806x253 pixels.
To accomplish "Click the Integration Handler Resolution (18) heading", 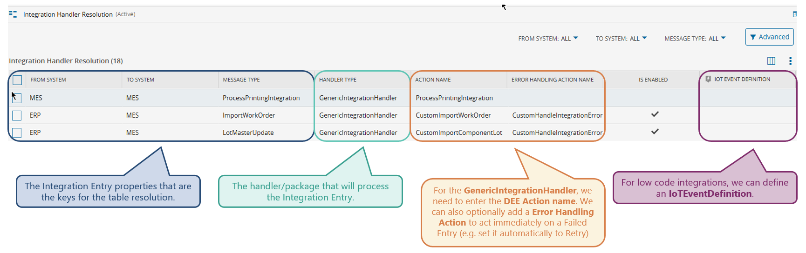I will tap(66, 61).
